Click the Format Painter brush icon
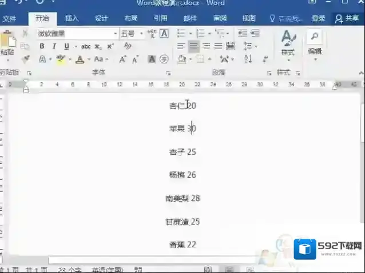 click(25, 59)
